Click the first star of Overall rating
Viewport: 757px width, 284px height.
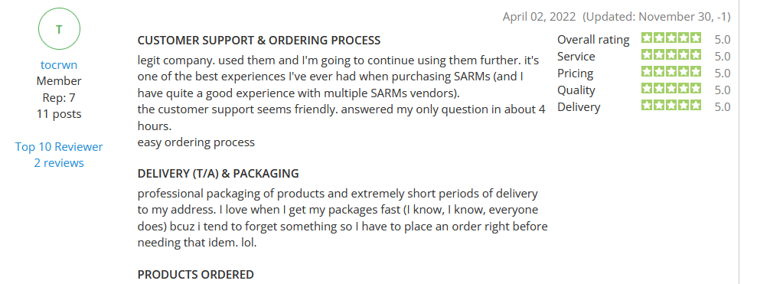pyautogui.click(x=647, y=38)
